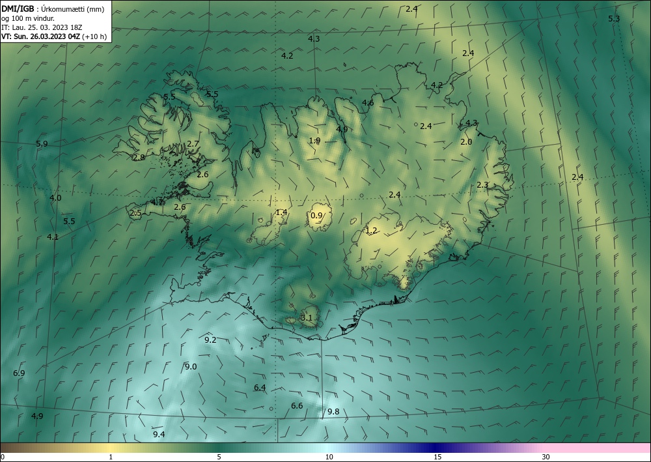The image size is (651, 462).
Task: Click the 'og 100 m vindur.' legend line
Action: pos(28,18)
